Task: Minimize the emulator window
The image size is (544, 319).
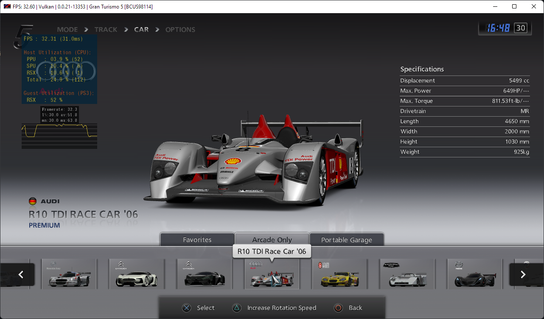Action: coord(495,6)
